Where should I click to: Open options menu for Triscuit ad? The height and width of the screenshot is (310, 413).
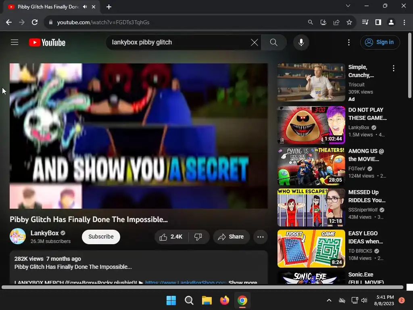click(x=394, y=69)
